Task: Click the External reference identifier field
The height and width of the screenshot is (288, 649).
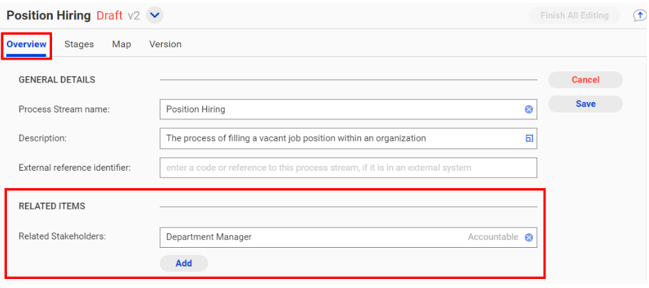Action: point(348,167)
